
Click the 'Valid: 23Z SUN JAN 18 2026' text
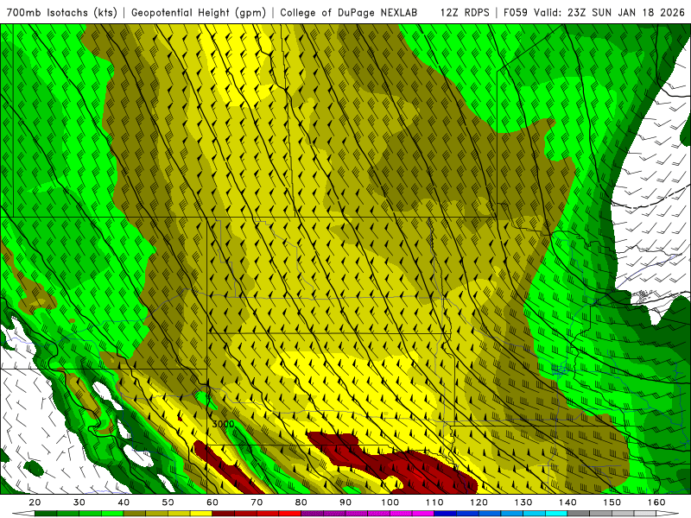[609, 12]
